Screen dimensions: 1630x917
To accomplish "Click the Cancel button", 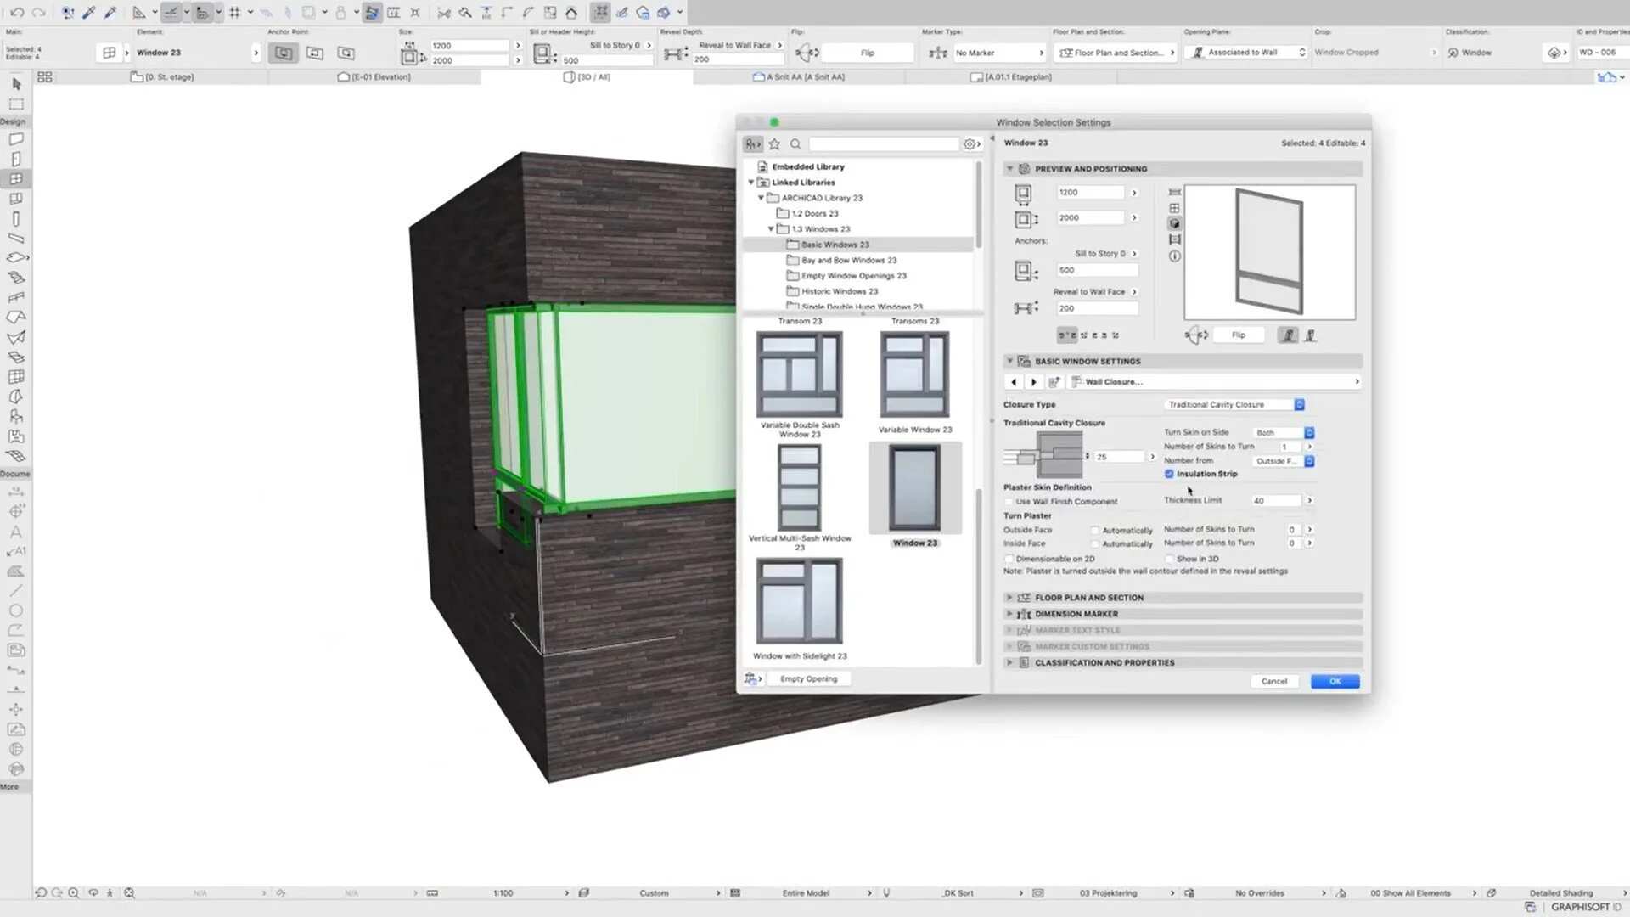I will (x=1273, y=682).
